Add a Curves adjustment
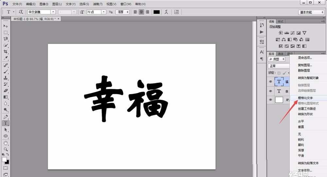The image size is (327, 177). 293,33
